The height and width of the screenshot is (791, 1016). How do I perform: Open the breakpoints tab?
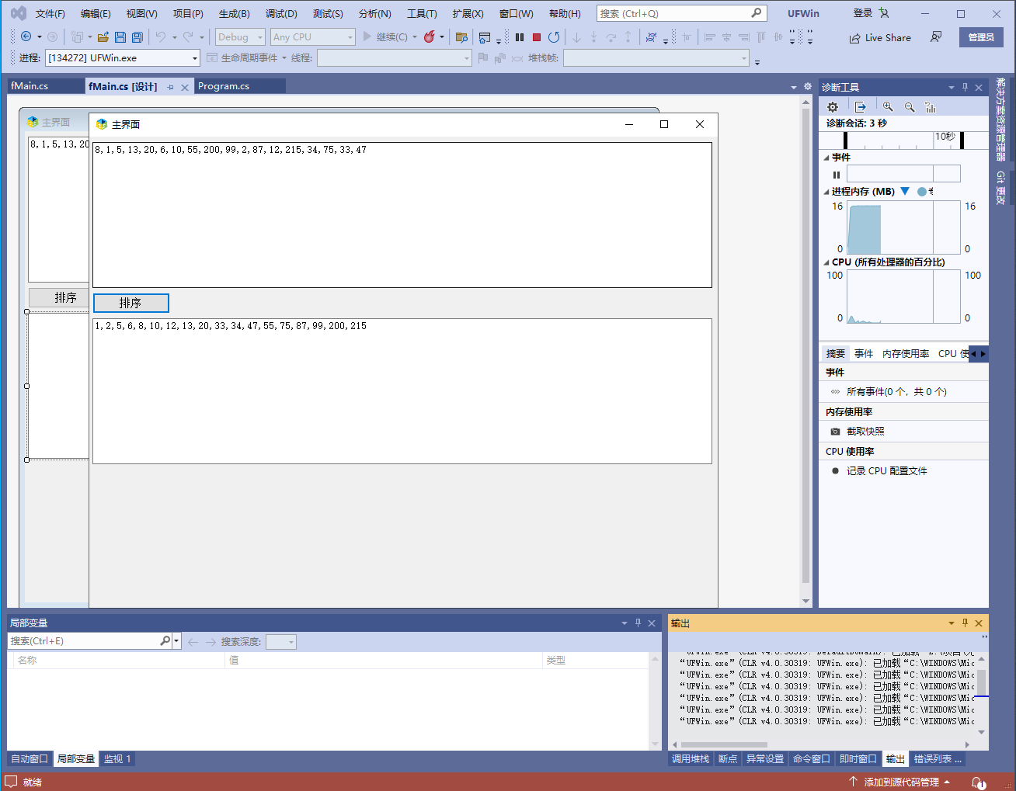[728, 759]
